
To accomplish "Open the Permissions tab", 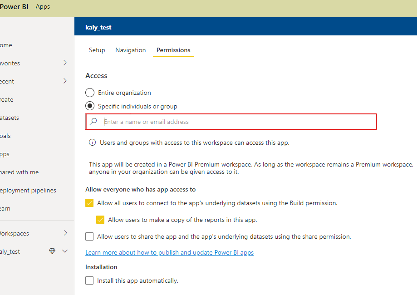I will [173, 50].
